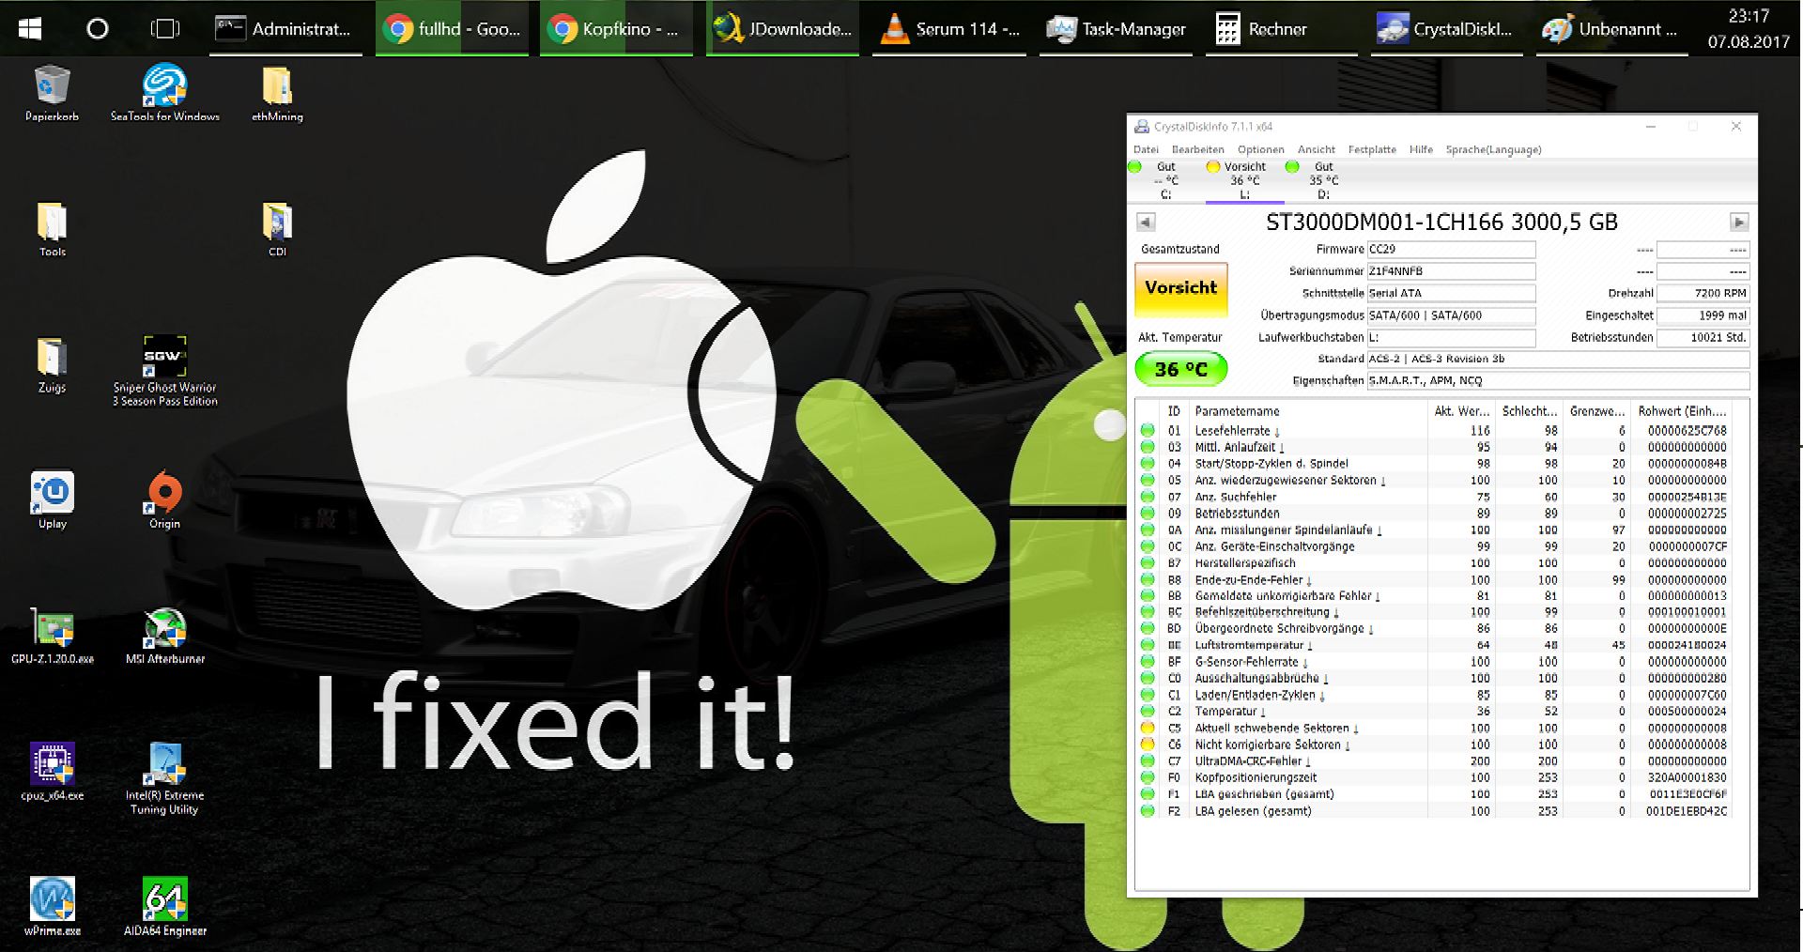Click the green 36 °C temperature button
Viewport: 1803px width, 952px height.
point(1180,369)
